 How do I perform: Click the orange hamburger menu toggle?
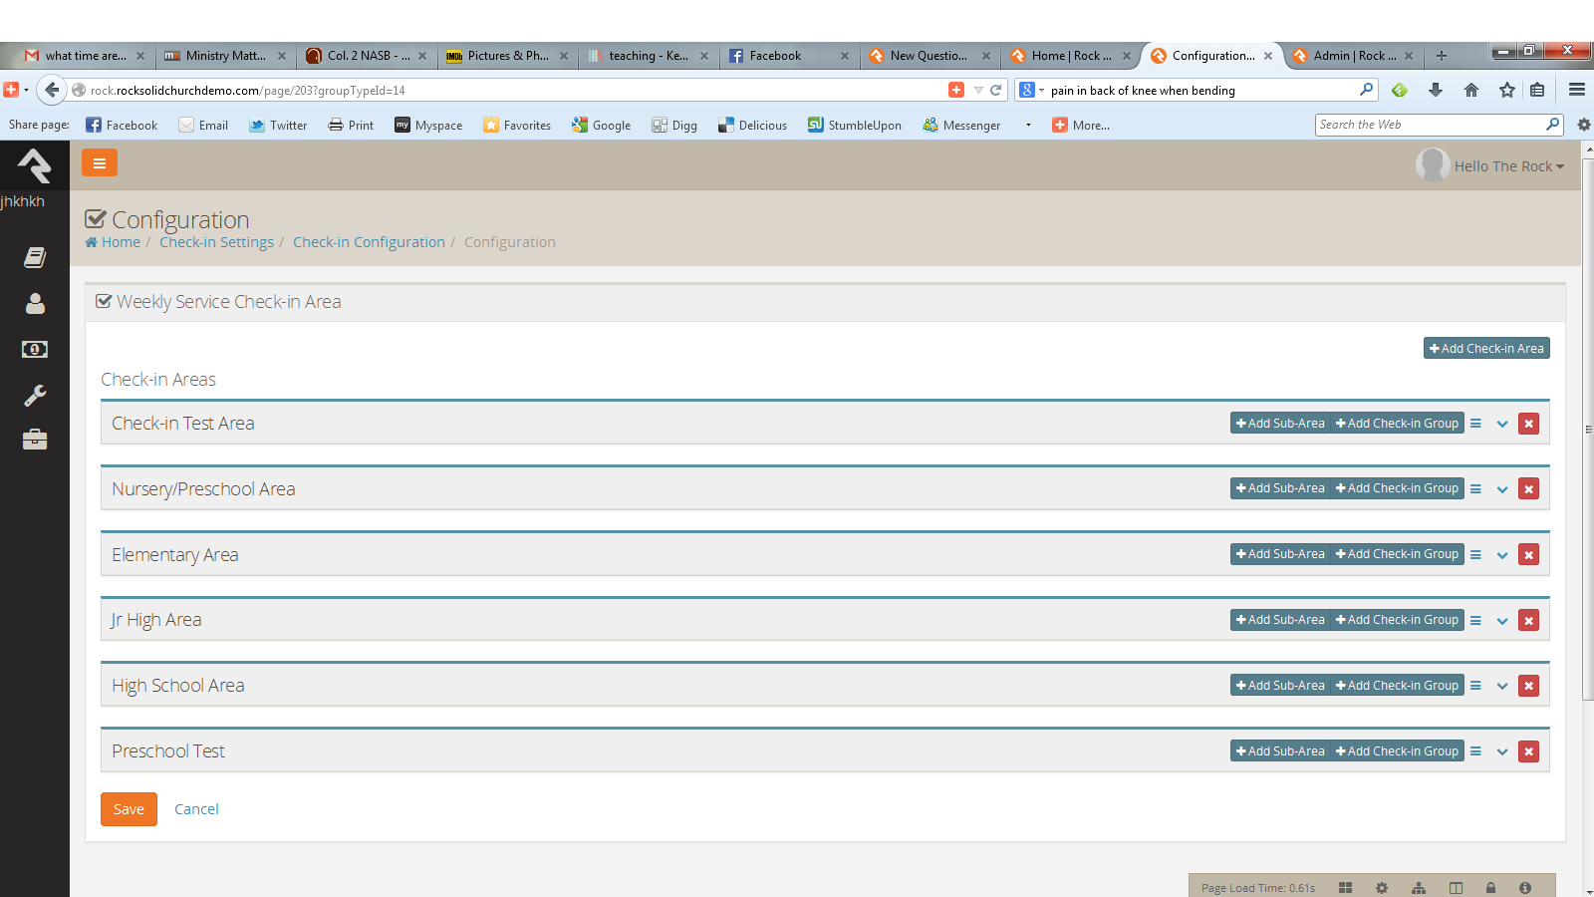click(100, 163)
